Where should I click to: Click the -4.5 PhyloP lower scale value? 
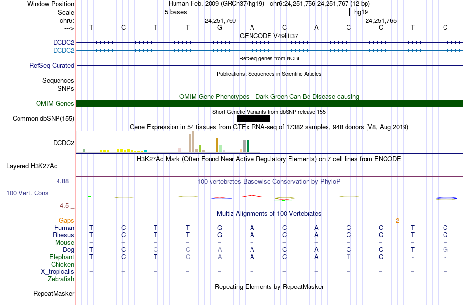tap(63, 206)
